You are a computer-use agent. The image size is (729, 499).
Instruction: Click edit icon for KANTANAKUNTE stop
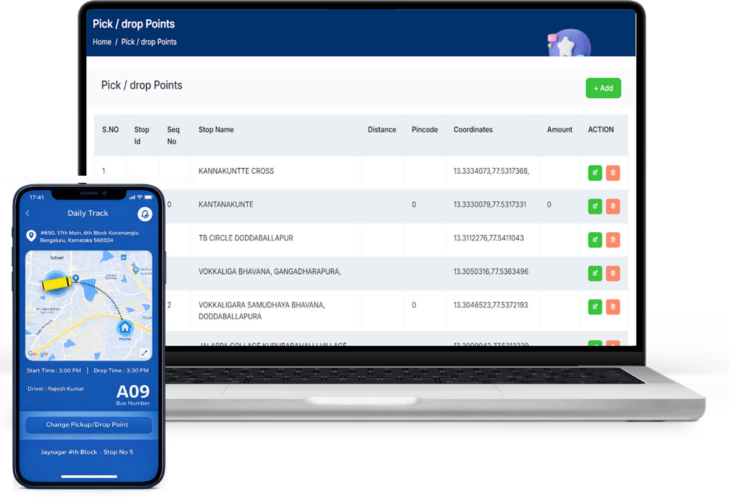[595, 206]
